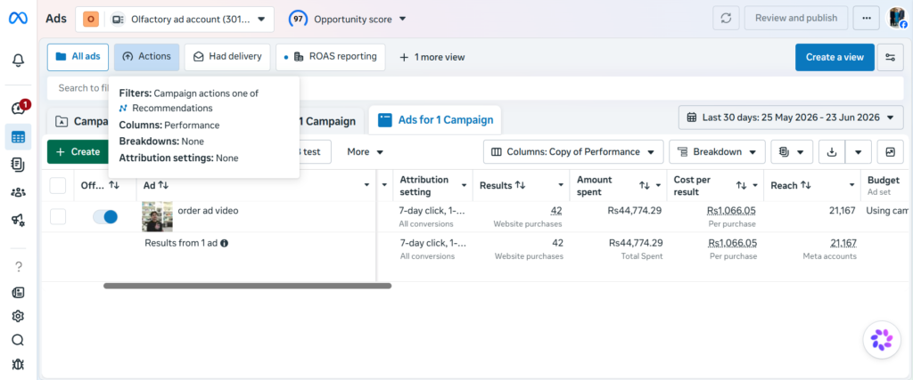The height and width of the screenshot is (380, 913).
Task: Open Attribution setting column dropdown arrow
Action: (x=464, y=185)
